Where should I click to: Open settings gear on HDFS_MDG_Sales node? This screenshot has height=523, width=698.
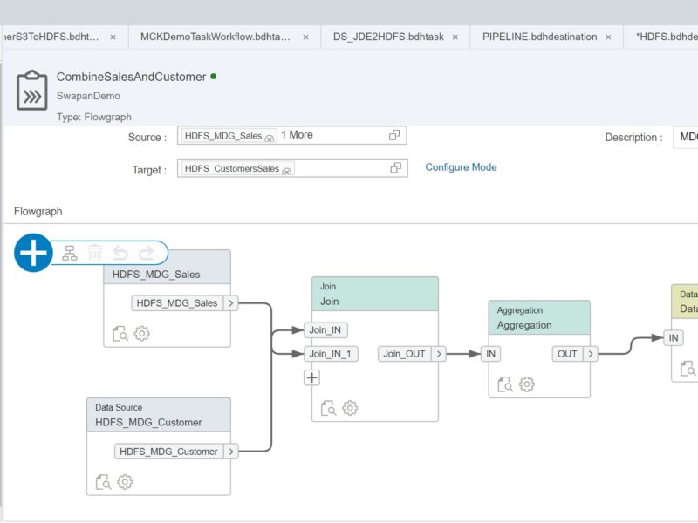[142, 333]
